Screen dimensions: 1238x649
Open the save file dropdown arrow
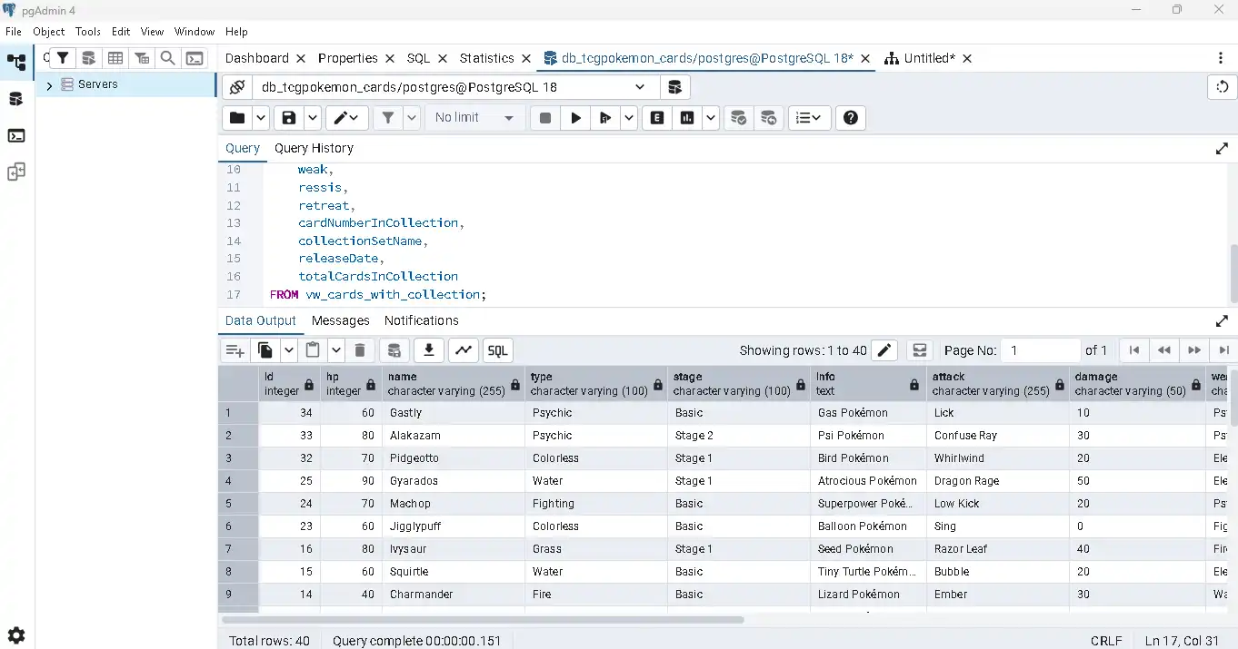pyautogui.click(x=313, y=118)
